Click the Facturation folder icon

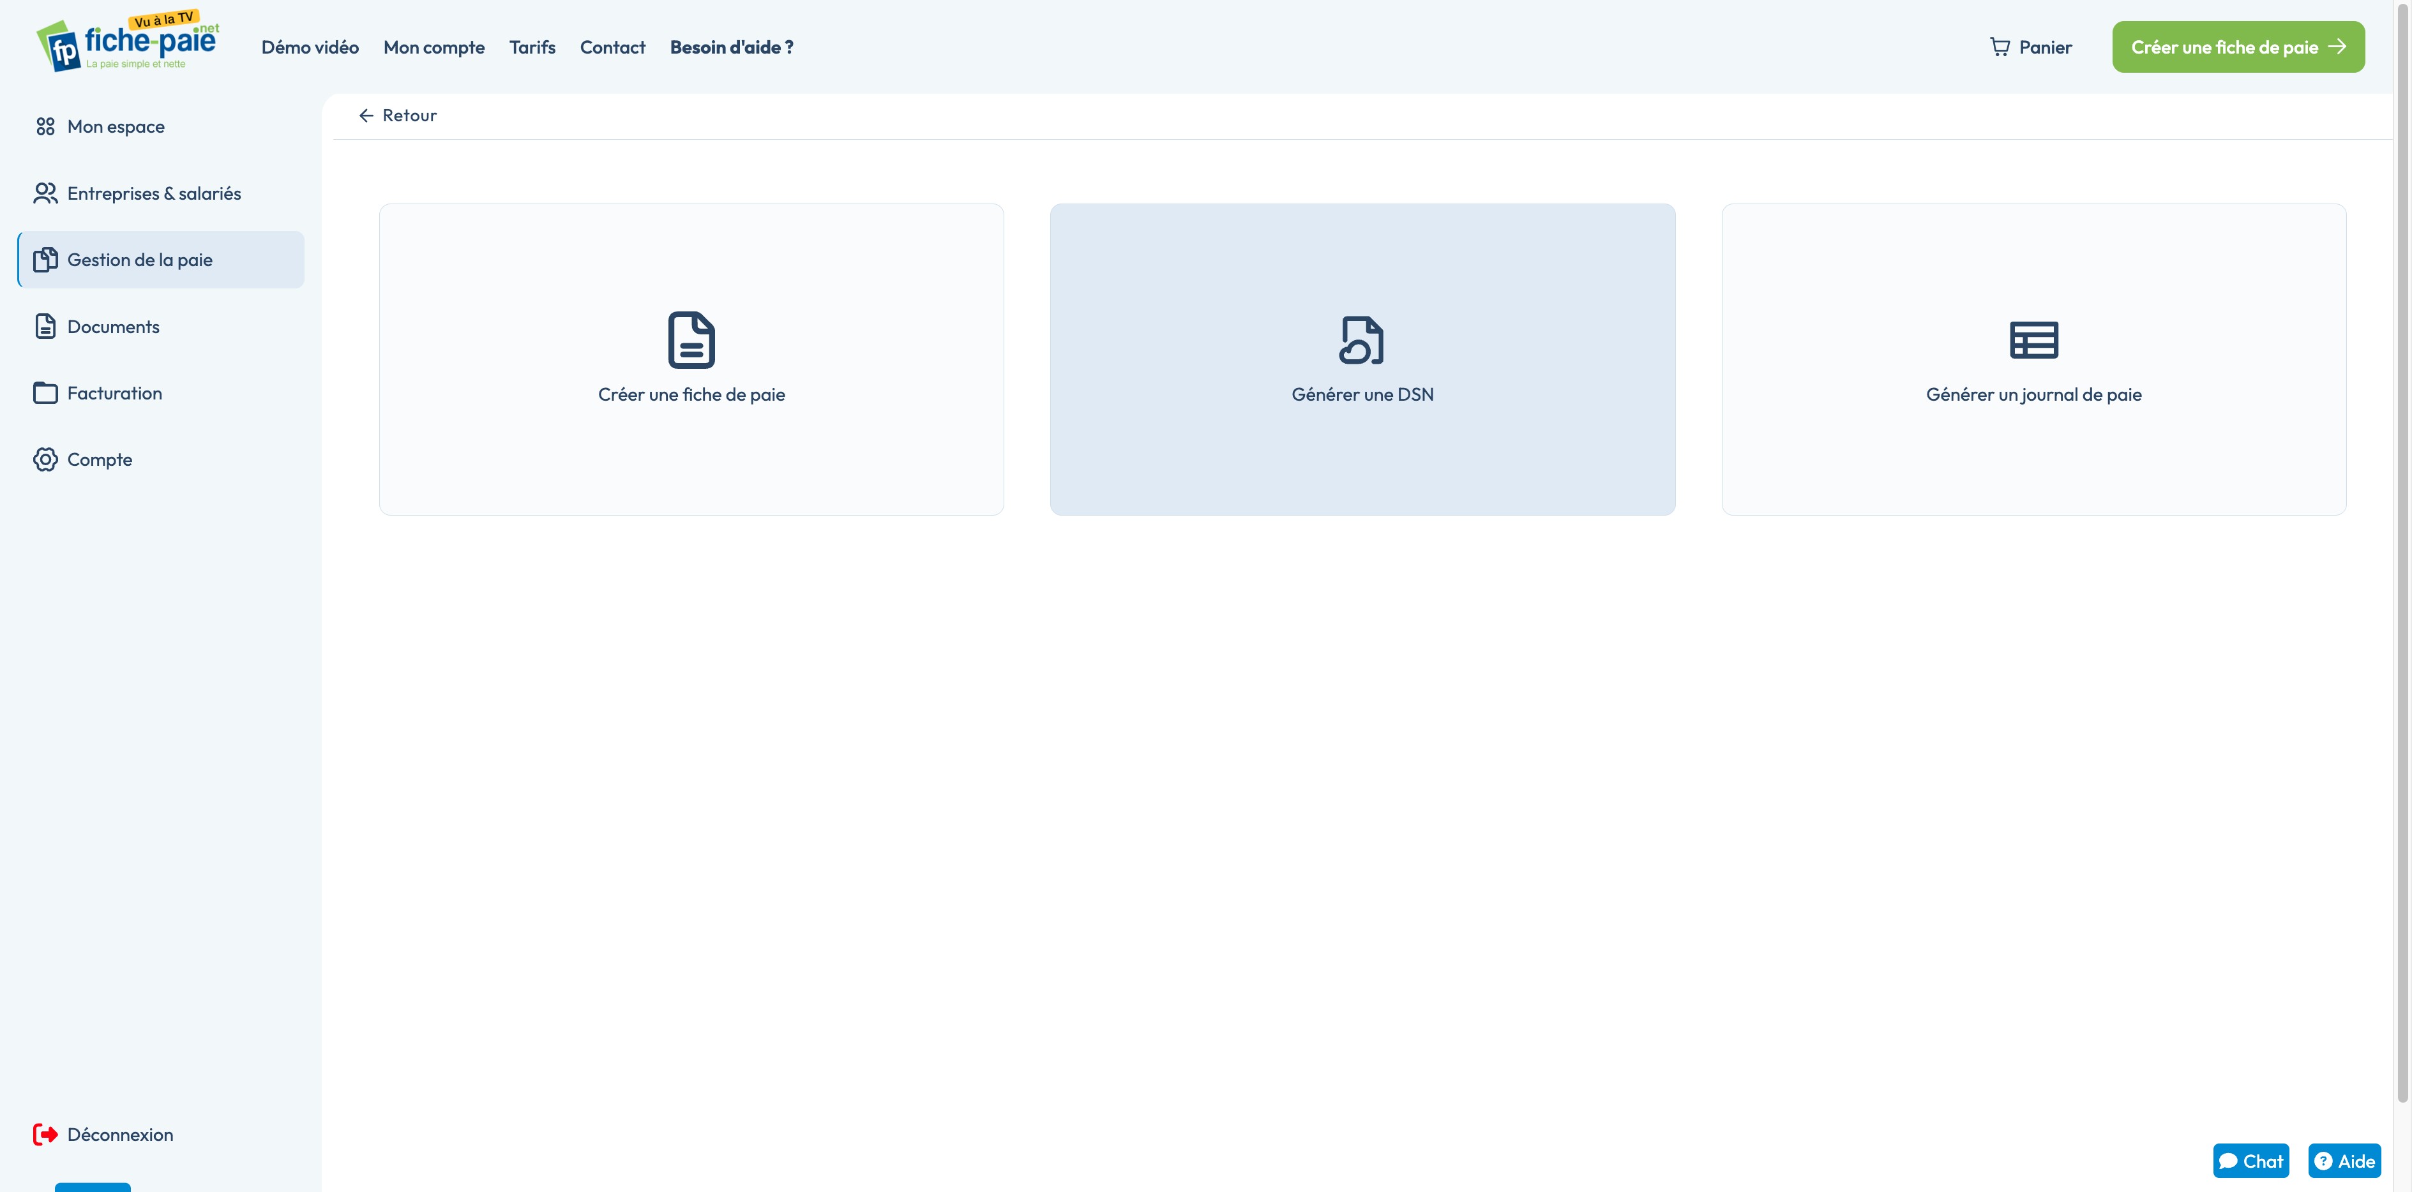[45, 393]
